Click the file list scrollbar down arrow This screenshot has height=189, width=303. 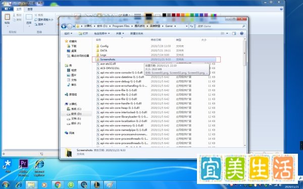(x=245, y=146)
